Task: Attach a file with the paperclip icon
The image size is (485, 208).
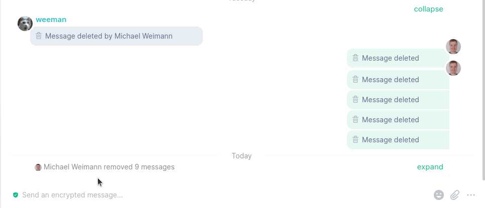Action: pyautogui.click(x=455, y=195)
